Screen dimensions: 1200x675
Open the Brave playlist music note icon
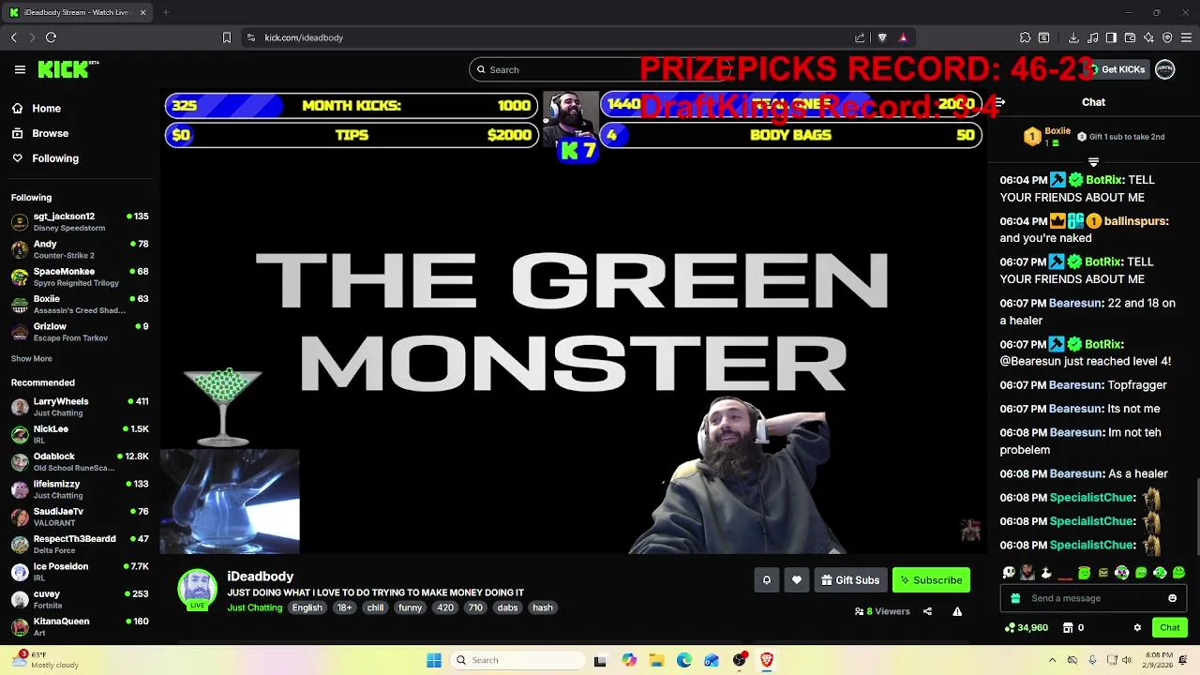click(1092, 37)
